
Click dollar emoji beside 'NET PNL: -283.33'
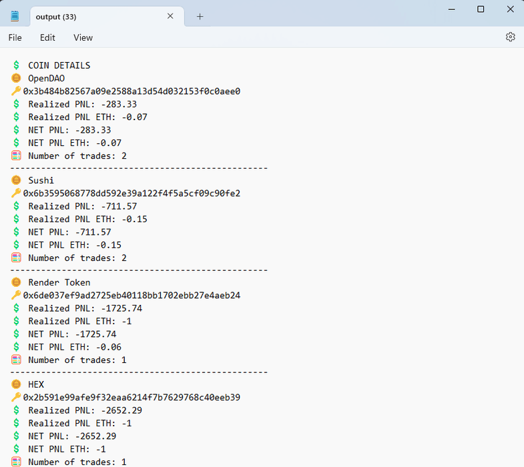tap(16, 129)
